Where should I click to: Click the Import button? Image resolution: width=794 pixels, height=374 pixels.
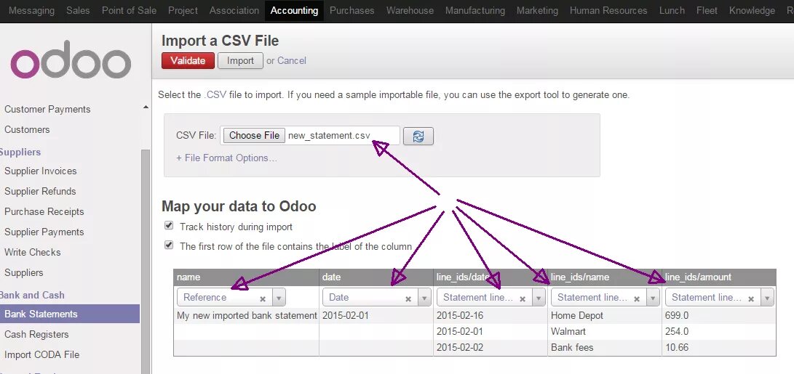pyautogui.click(x=241, y=61)
